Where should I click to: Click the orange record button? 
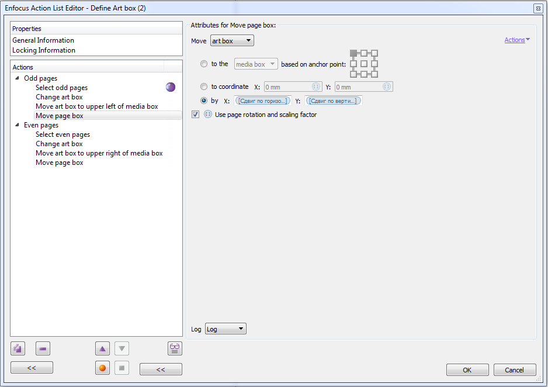[x=102, y=368]
